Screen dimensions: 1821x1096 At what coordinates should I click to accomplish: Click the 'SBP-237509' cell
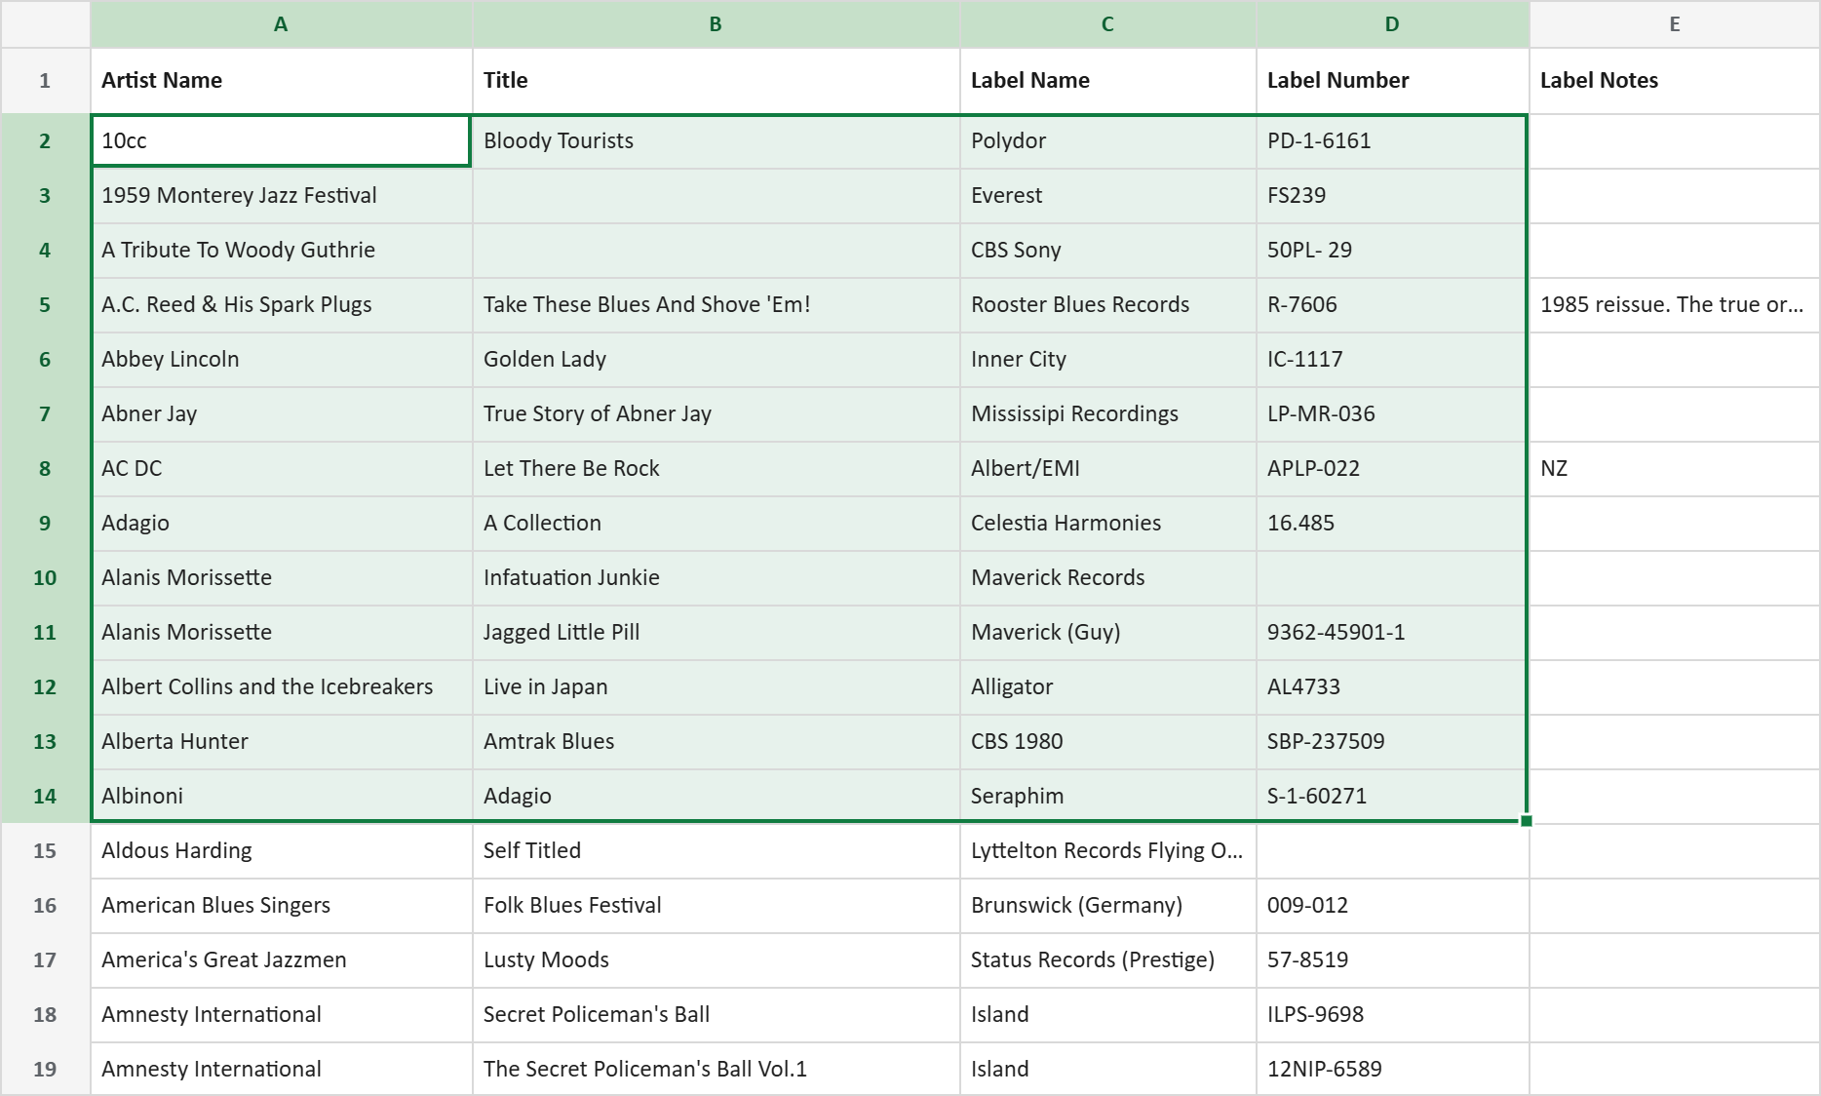1392,742
